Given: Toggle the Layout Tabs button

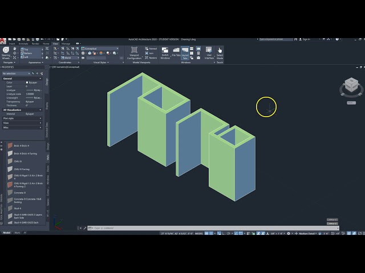Looking at the screenshot, I should coord(185,53).
